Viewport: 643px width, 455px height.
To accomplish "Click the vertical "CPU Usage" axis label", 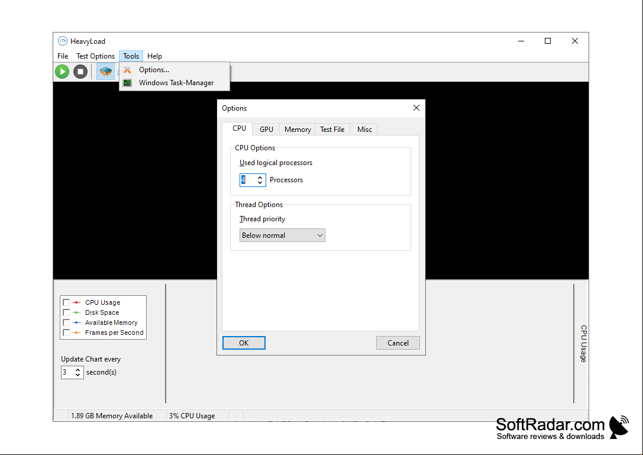I will point(583,343).
